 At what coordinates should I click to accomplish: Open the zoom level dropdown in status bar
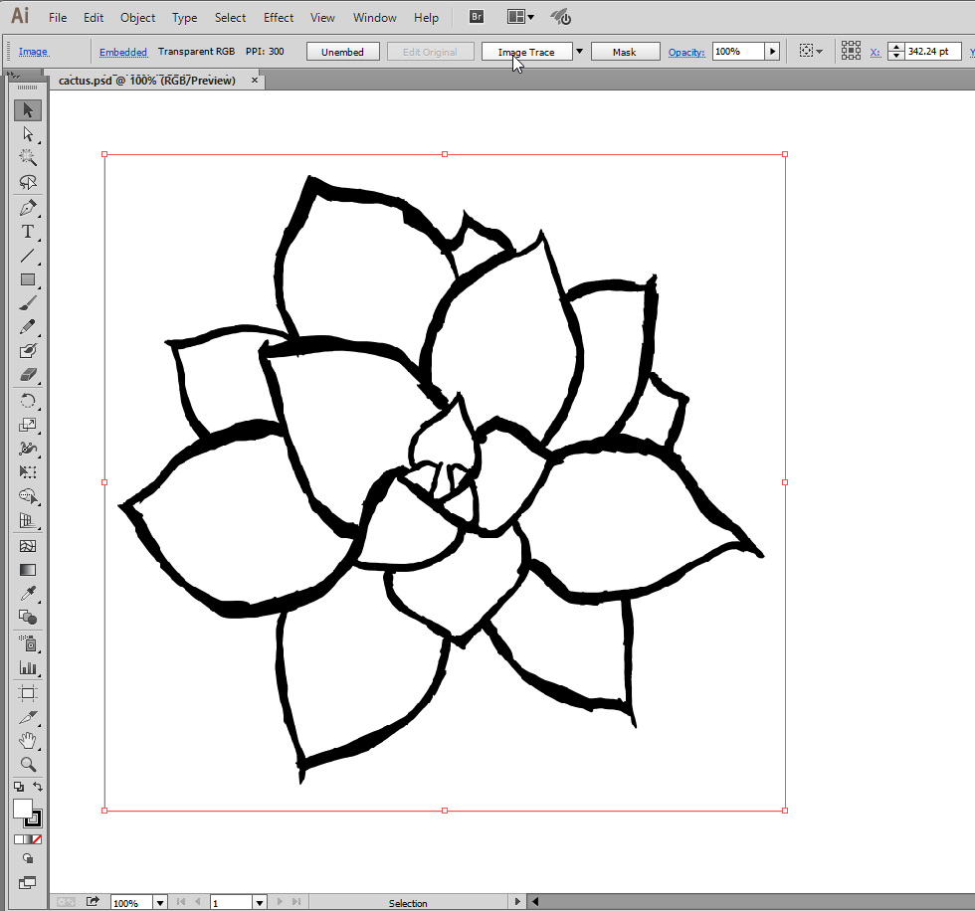coord(159,903)
